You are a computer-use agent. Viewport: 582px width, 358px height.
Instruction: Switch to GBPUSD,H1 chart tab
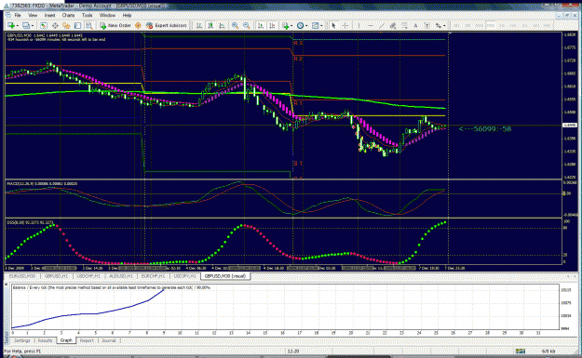coord(56,276)
